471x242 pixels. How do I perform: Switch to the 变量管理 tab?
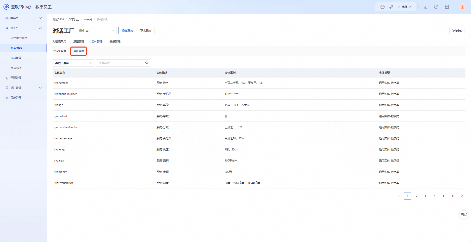click(115, 42)
